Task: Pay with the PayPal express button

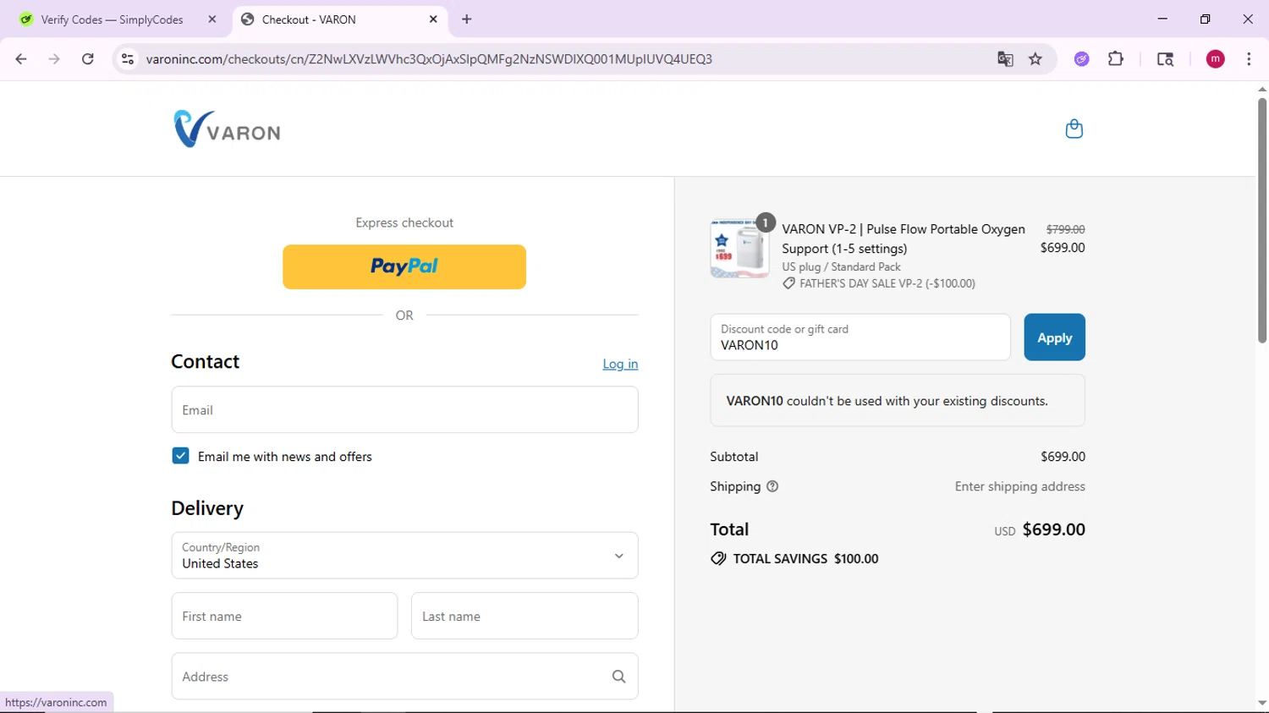Action: pos(404,267)
